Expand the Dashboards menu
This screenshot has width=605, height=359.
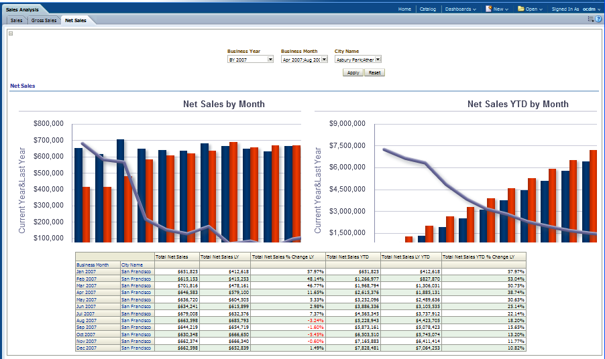point(460,9)
